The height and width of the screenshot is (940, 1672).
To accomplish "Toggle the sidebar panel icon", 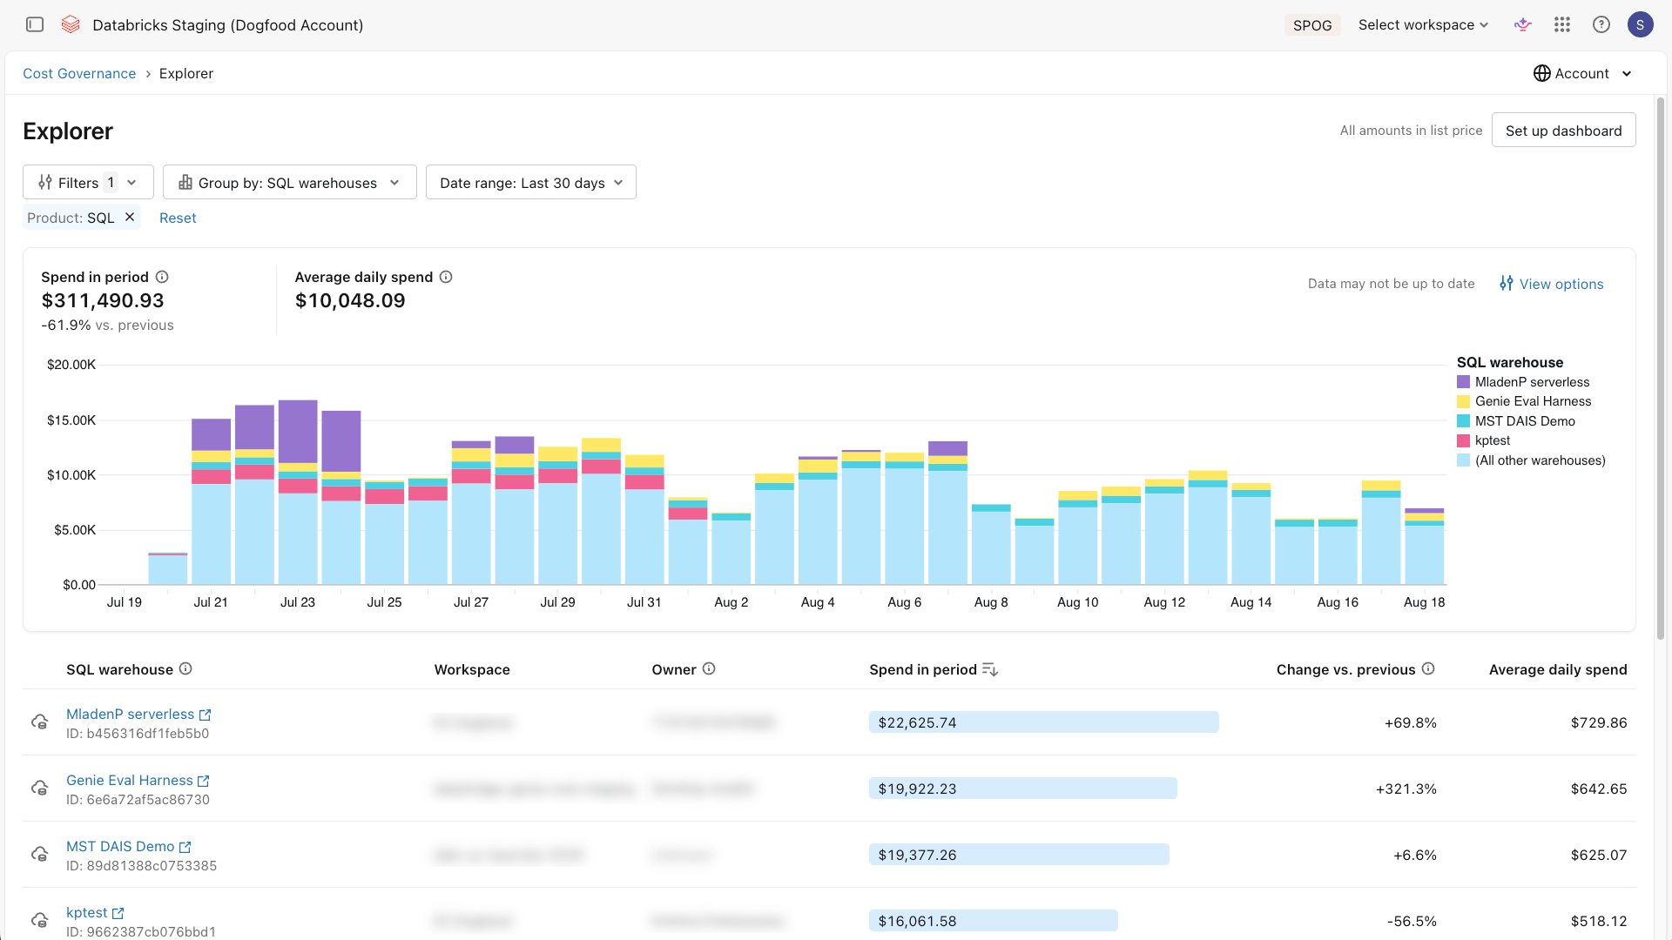I will [35, 24].
